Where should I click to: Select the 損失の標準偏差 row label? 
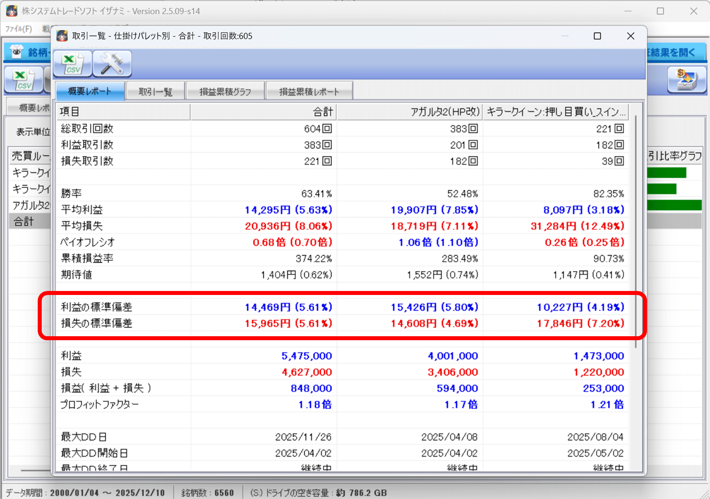tap(97, 323)
